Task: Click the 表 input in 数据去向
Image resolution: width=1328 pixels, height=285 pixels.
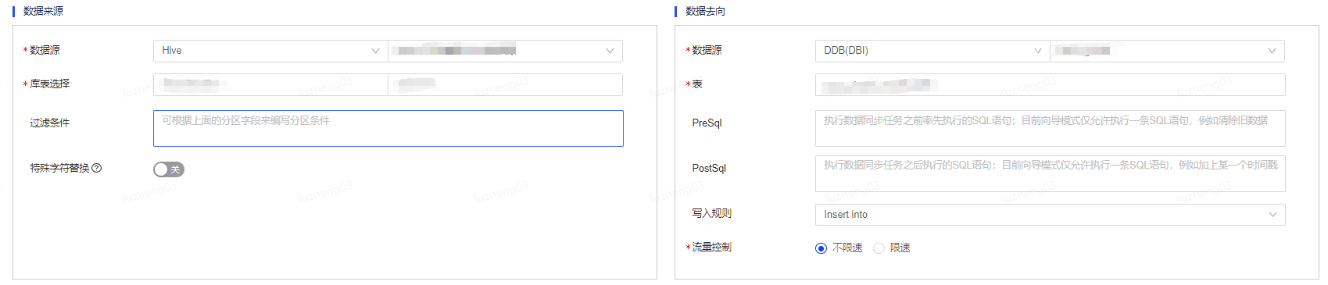Action: [1051, 84]
